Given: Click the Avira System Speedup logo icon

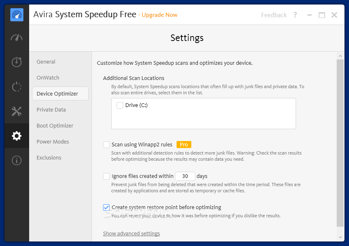Looking at the screenshot, I should [x=17, y=15].
